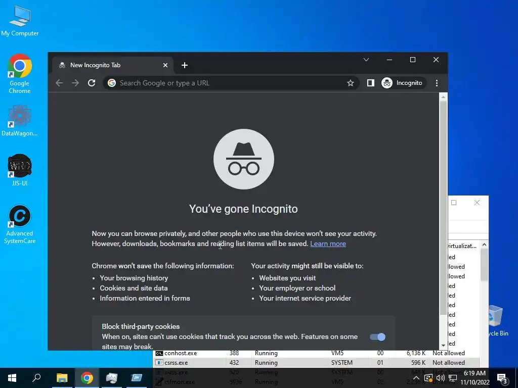The height and width of the screenshot is (388, 518).
Task: Select the New Incognito Tab
Action: (113, 65)
